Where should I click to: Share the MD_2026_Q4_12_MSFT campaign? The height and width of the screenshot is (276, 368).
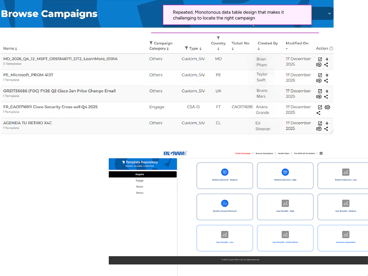click(326, 65)
